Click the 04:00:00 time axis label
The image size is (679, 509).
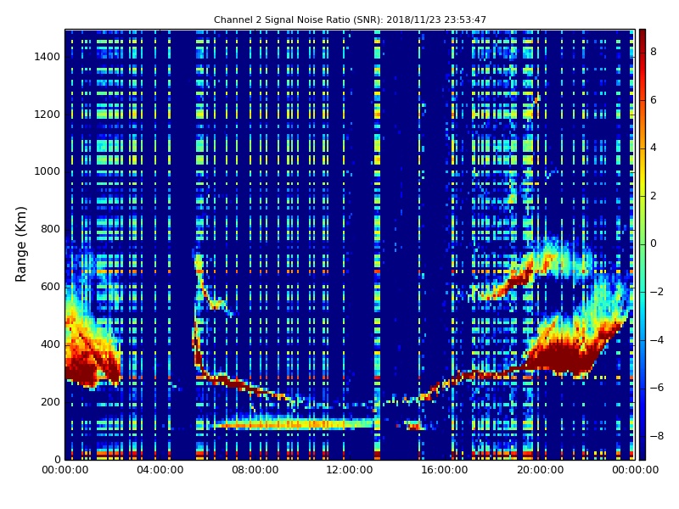[x=160, y=470]
